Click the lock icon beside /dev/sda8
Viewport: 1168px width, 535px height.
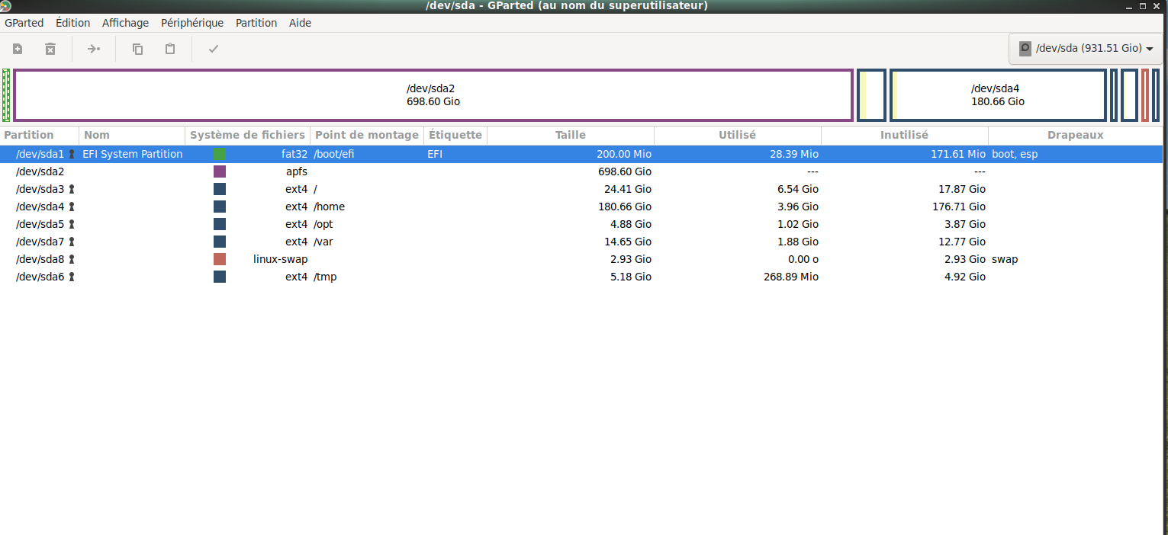tap(72, 259)
